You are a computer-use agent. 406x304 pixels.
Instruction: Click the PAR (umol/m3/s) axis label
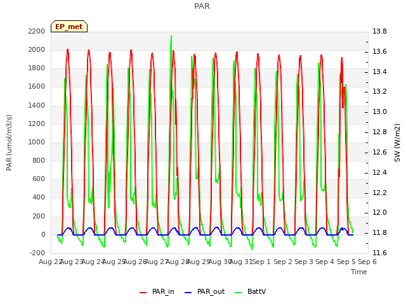click(x=9, y=142)
